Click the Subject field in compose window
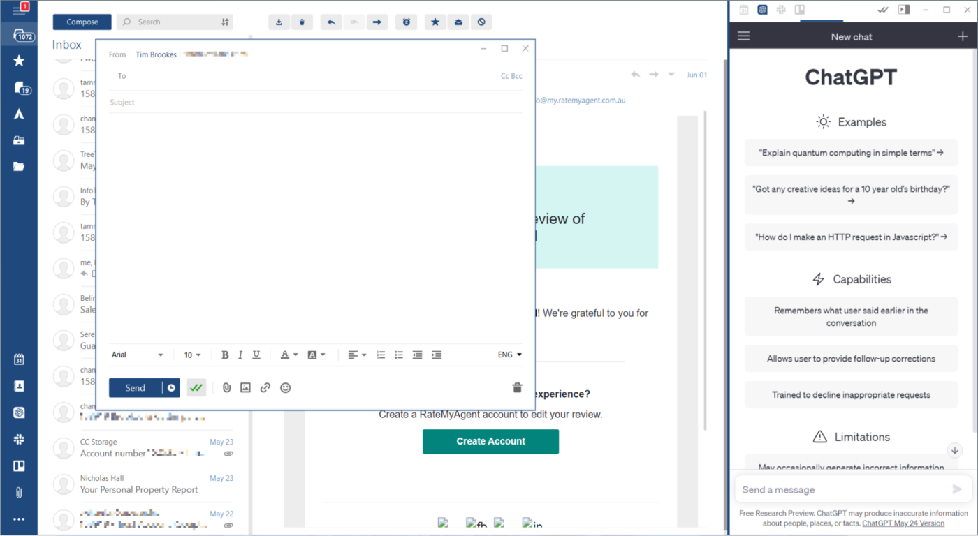This screenshot has height=536, width=978. click(x=316, y=103)
